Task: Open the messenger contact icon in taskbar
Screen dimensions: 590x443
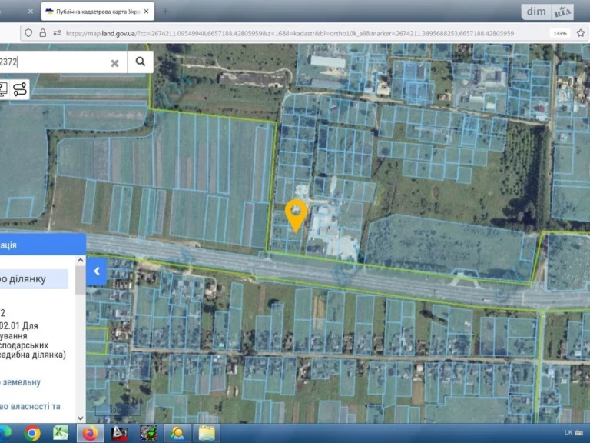Action: point(177,433)
